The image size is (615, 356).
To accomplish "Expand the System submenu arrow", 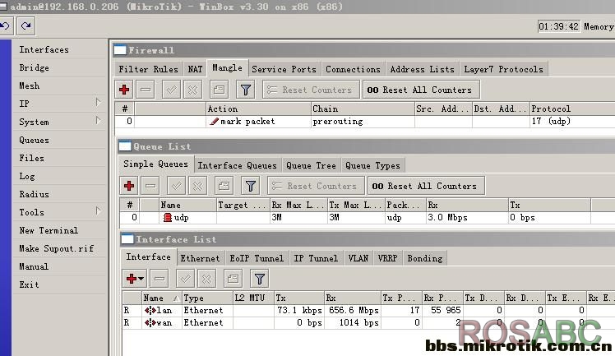I will [x=98, y=120].
